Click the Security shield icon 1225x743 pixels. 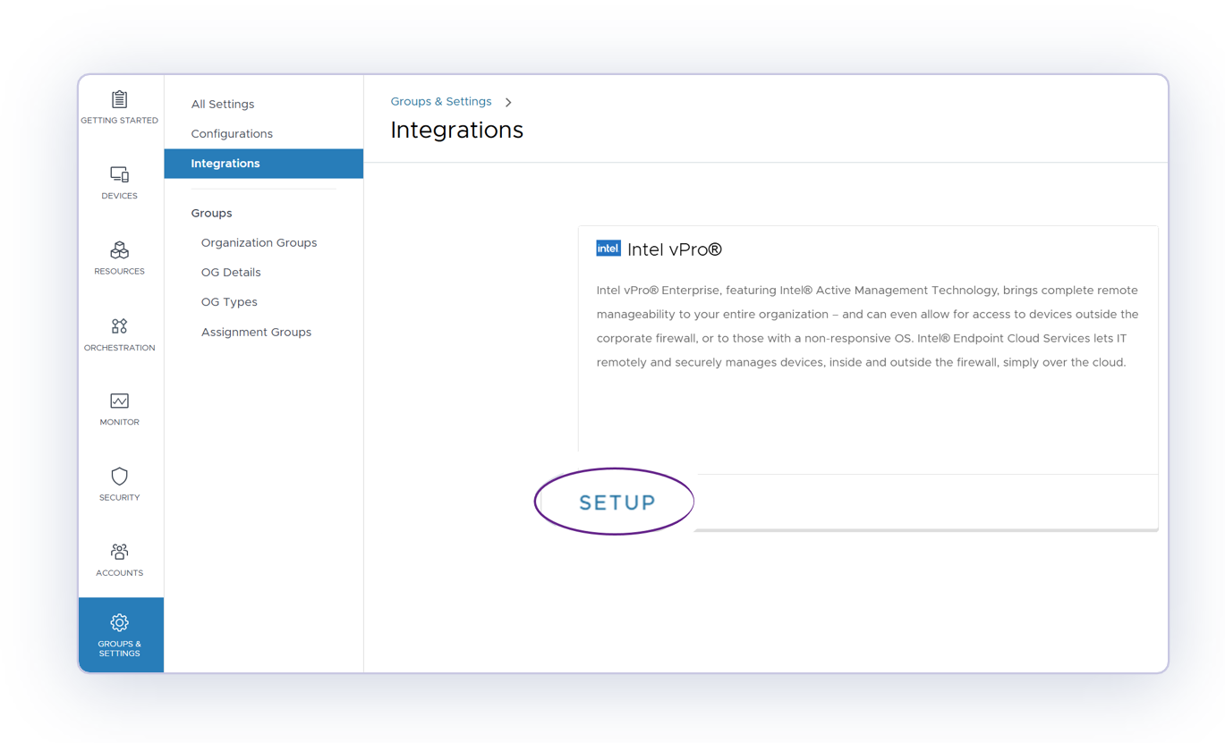point(119,477)
